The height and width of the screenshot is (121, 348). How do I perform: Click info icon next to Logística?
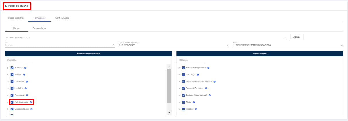(26, 88)
